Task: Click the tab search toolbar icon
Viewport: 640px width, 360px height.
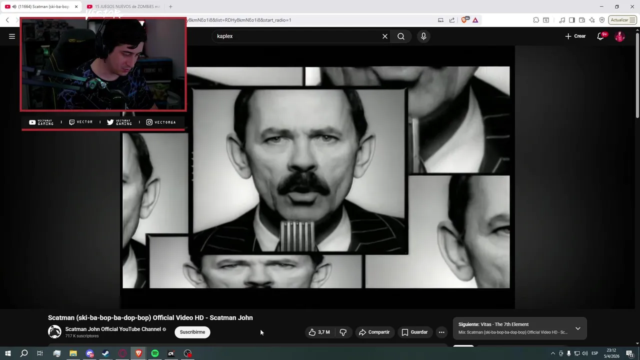Action: point(546,20)
